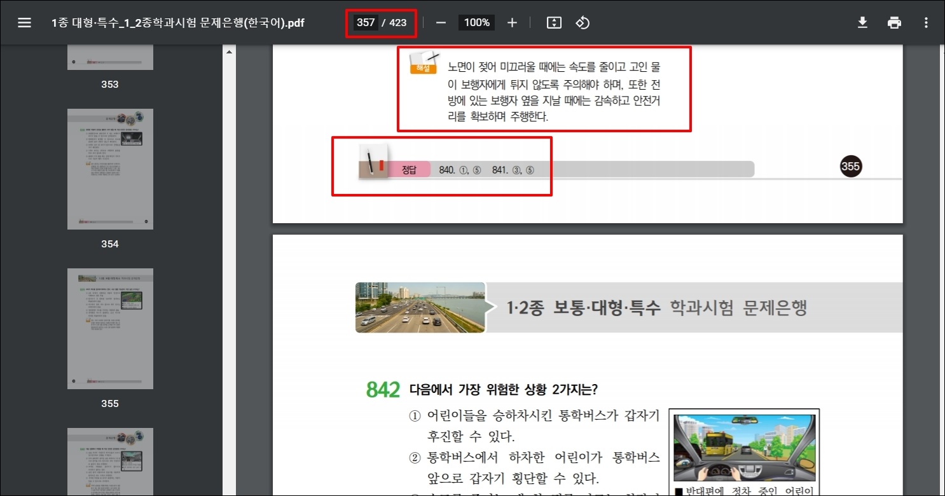945x496 pixels.
Task: Click the driving scene illustration with yellow bus
Action: click(x=744, y=447)
